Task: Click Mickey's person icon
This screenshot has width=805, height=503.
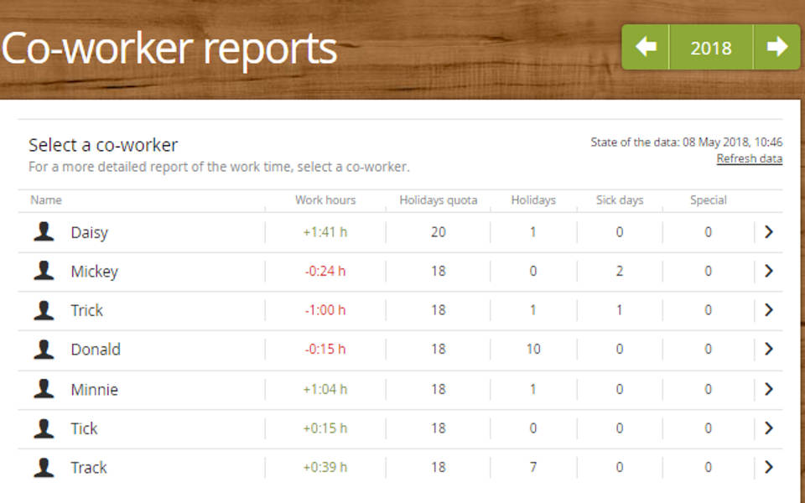Action: click(x=44, y=271)
